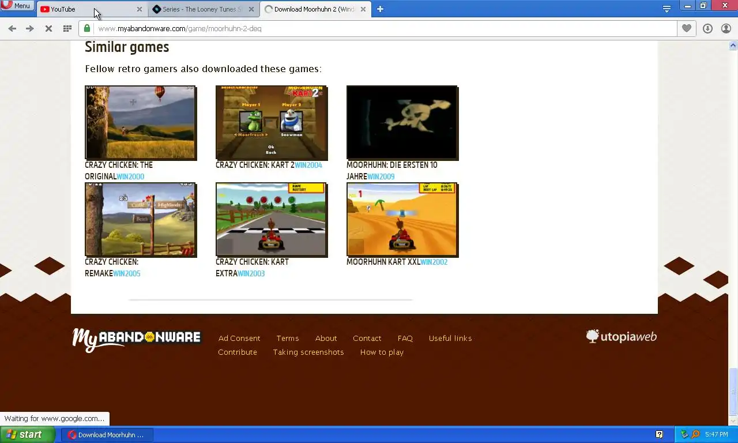Viewport: 738px width, 443px height.
Task: Open Crazy Chicken: Remake thumbnail
Action: tap(141, 220)
